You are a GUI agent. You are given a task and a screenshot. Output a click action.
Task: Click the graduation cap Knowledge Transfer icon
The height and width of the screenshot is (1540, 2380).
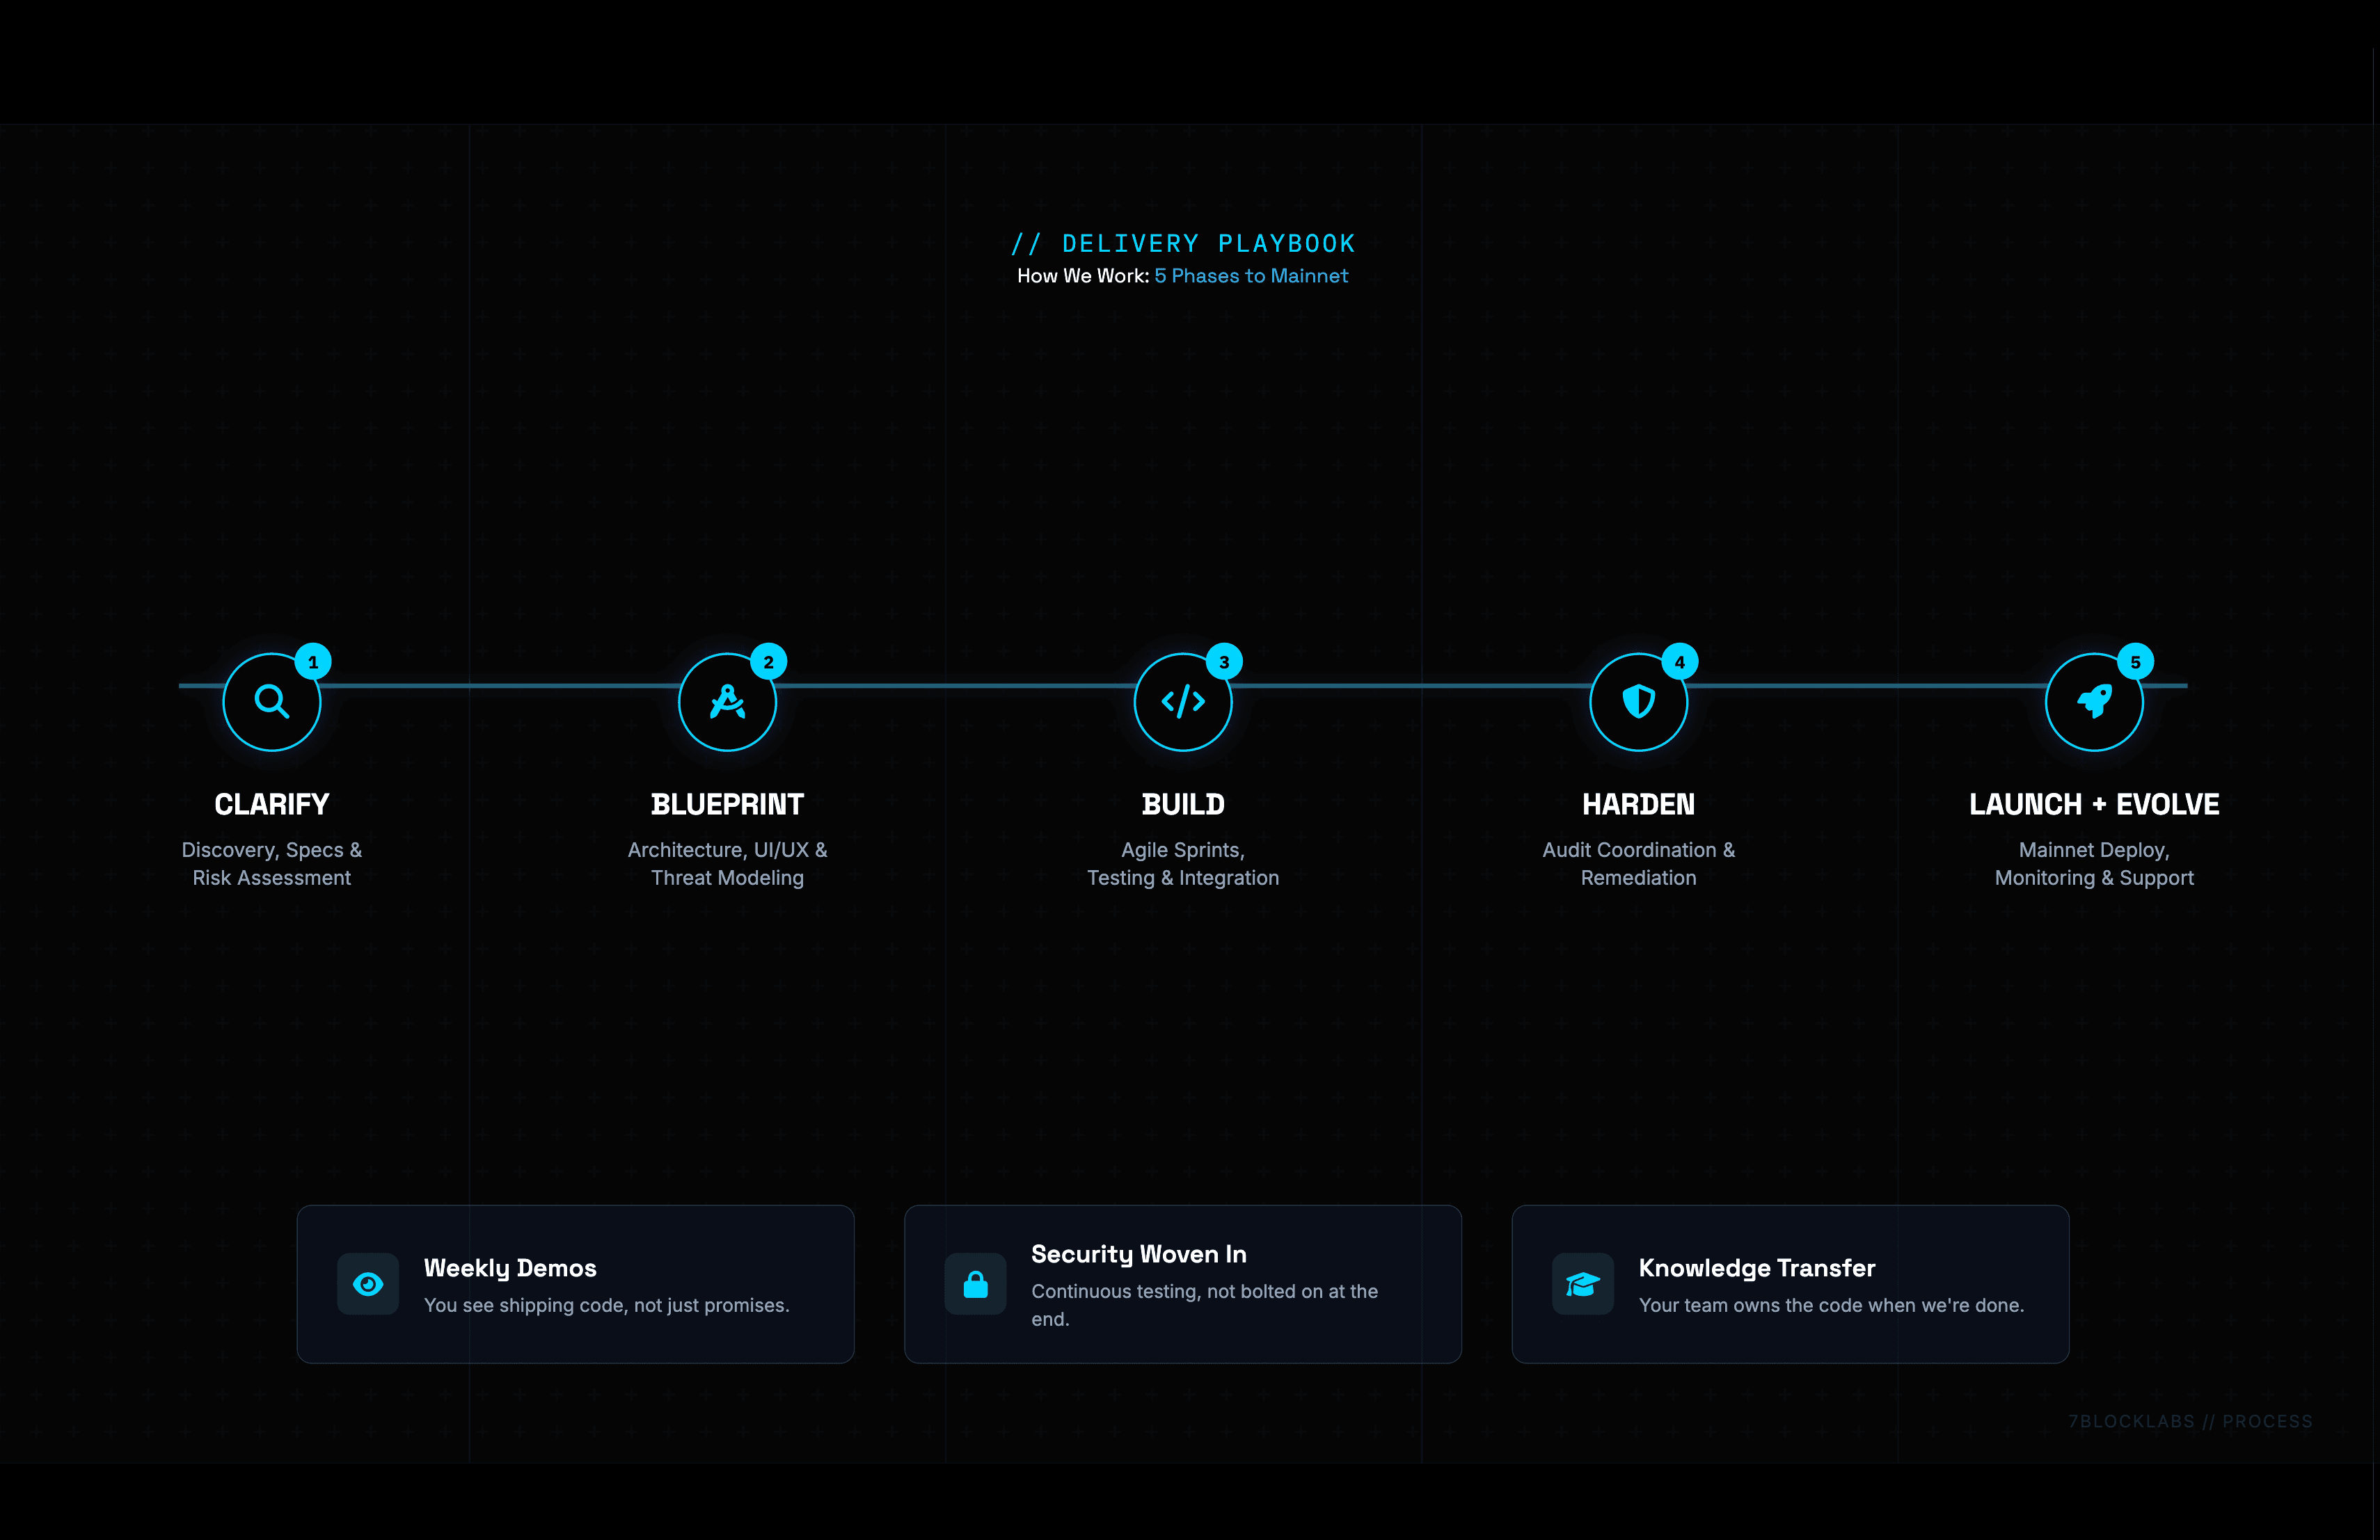coord(1582,1284)
